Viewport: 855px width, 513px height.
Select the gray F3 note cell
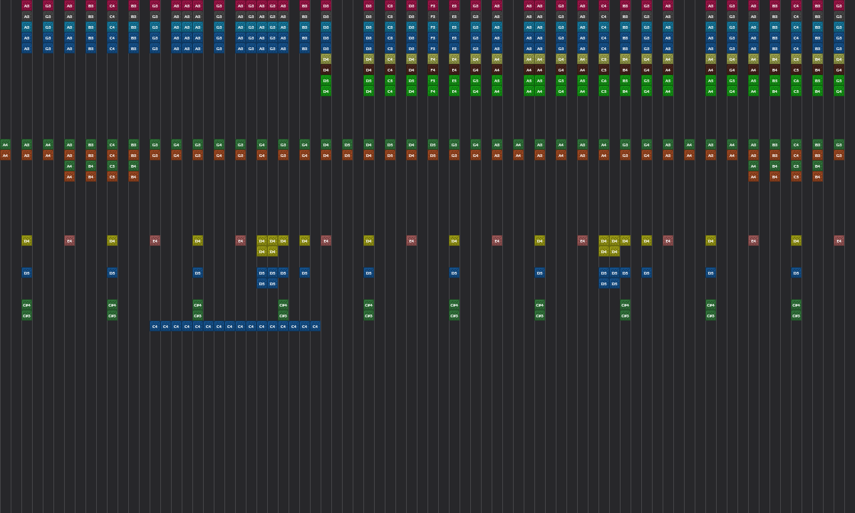tap(433, 16)
